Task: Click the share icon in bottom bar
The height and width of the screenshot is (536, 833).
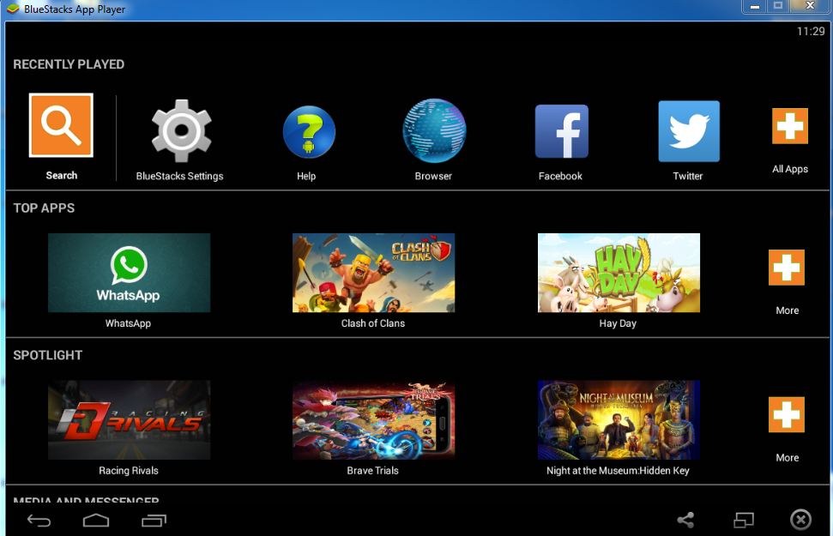Action: (x=685, y=520)
